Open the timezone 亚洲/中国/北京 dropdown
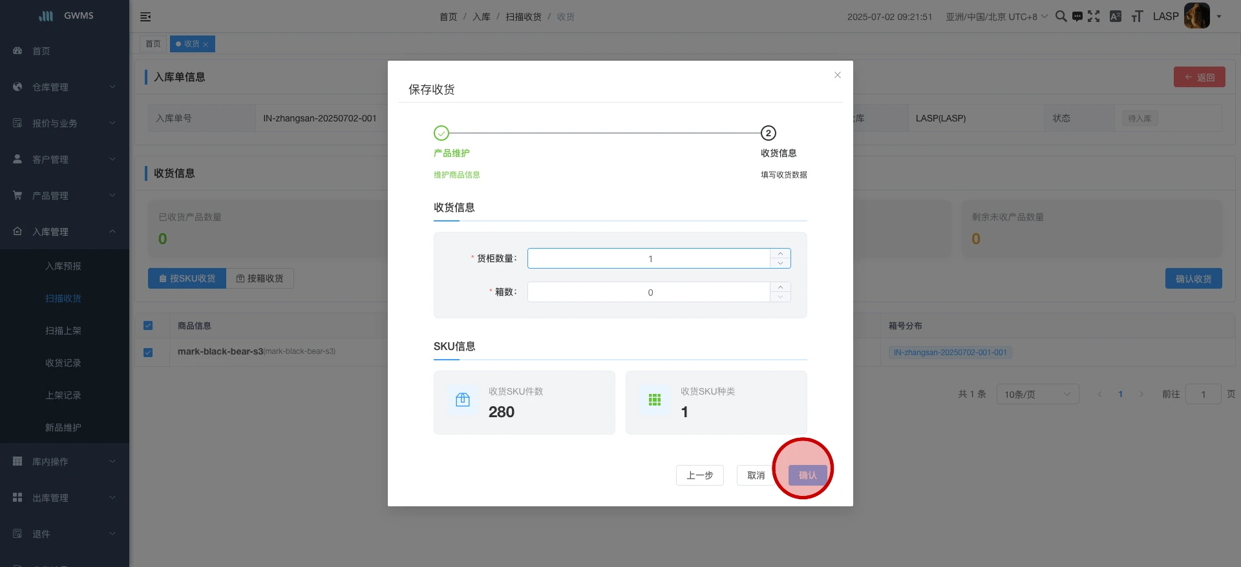1241x567 pixels. (996, 17)
